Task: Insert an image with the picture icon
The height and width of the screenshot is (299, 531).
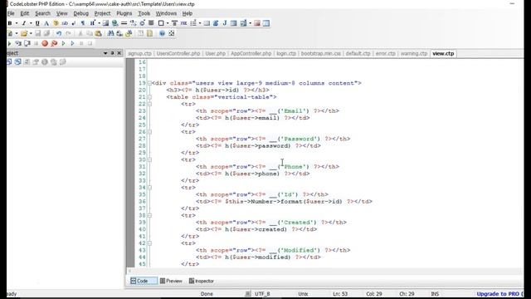Action: click(x=105, y=23)
